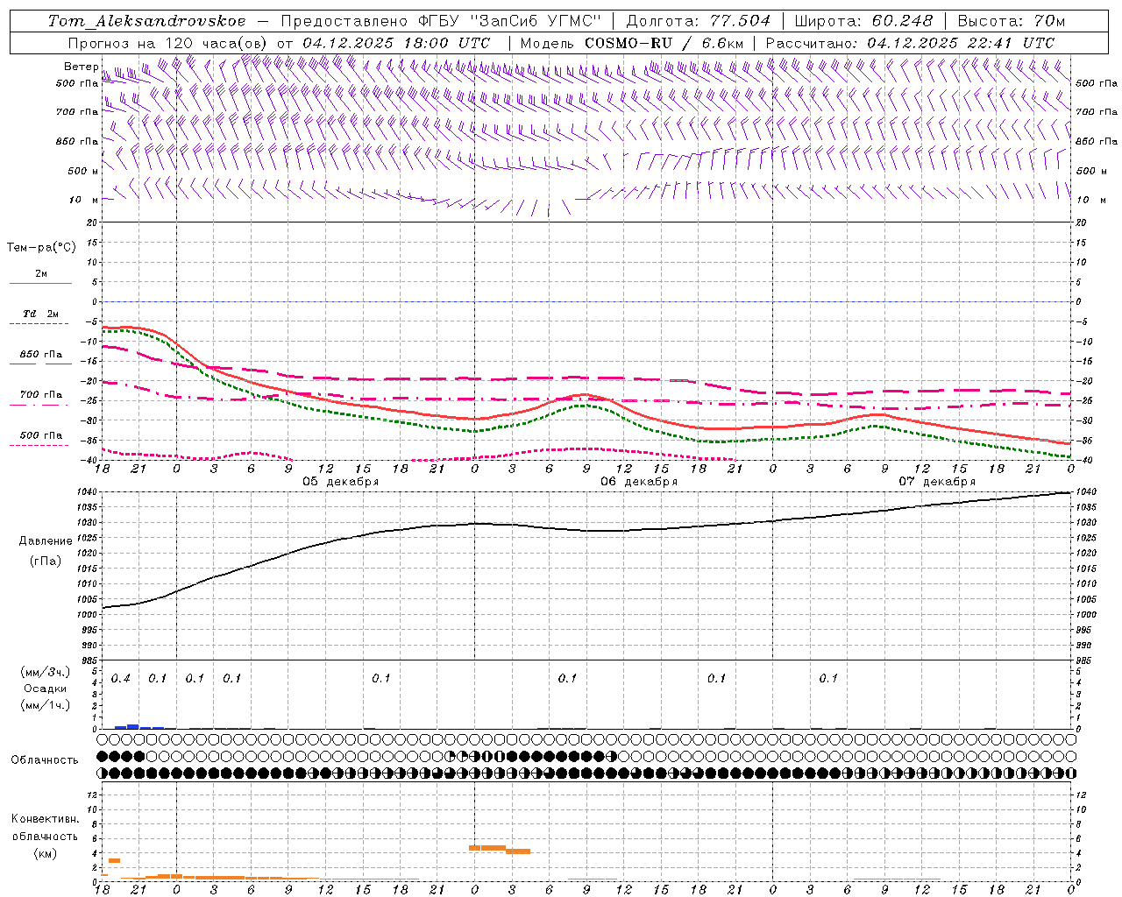Click the Осадки precipitation label
This screenshot has height=897, width=1122.
pos(46,689)
